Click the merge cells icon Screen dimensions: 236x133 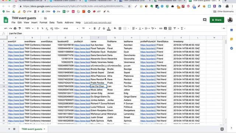point(125,28)
